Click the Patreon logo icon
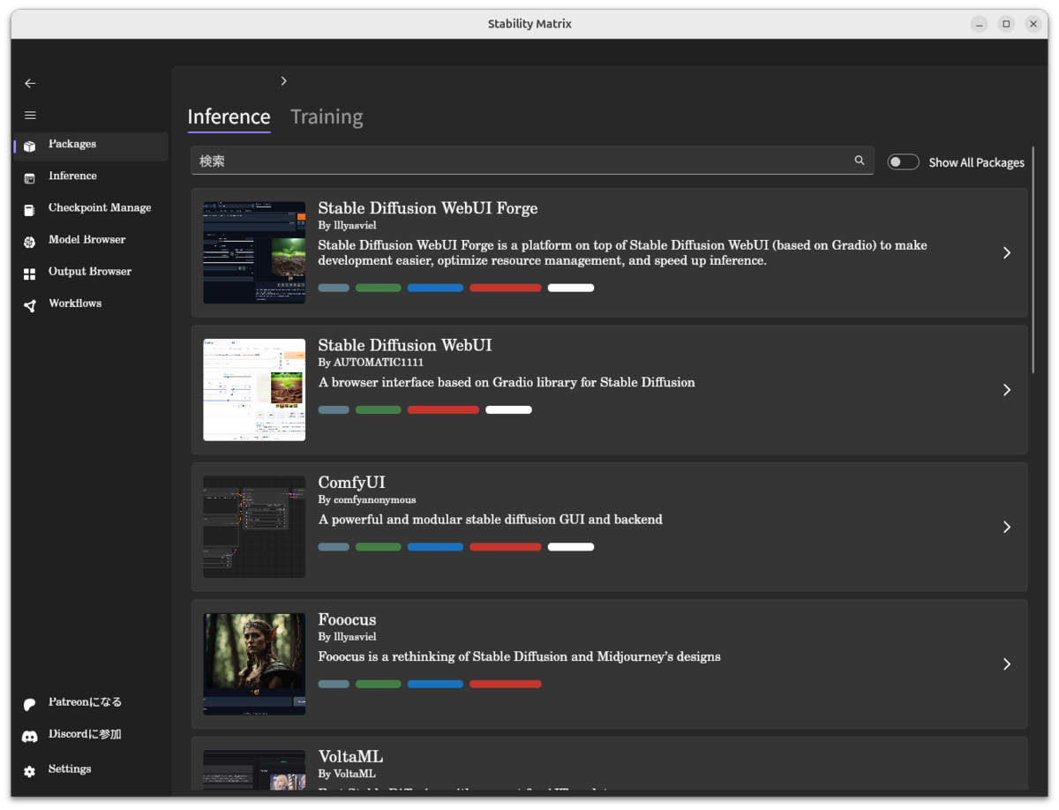The height and width of the screenshot is (810, 1059). click(30, 704)
